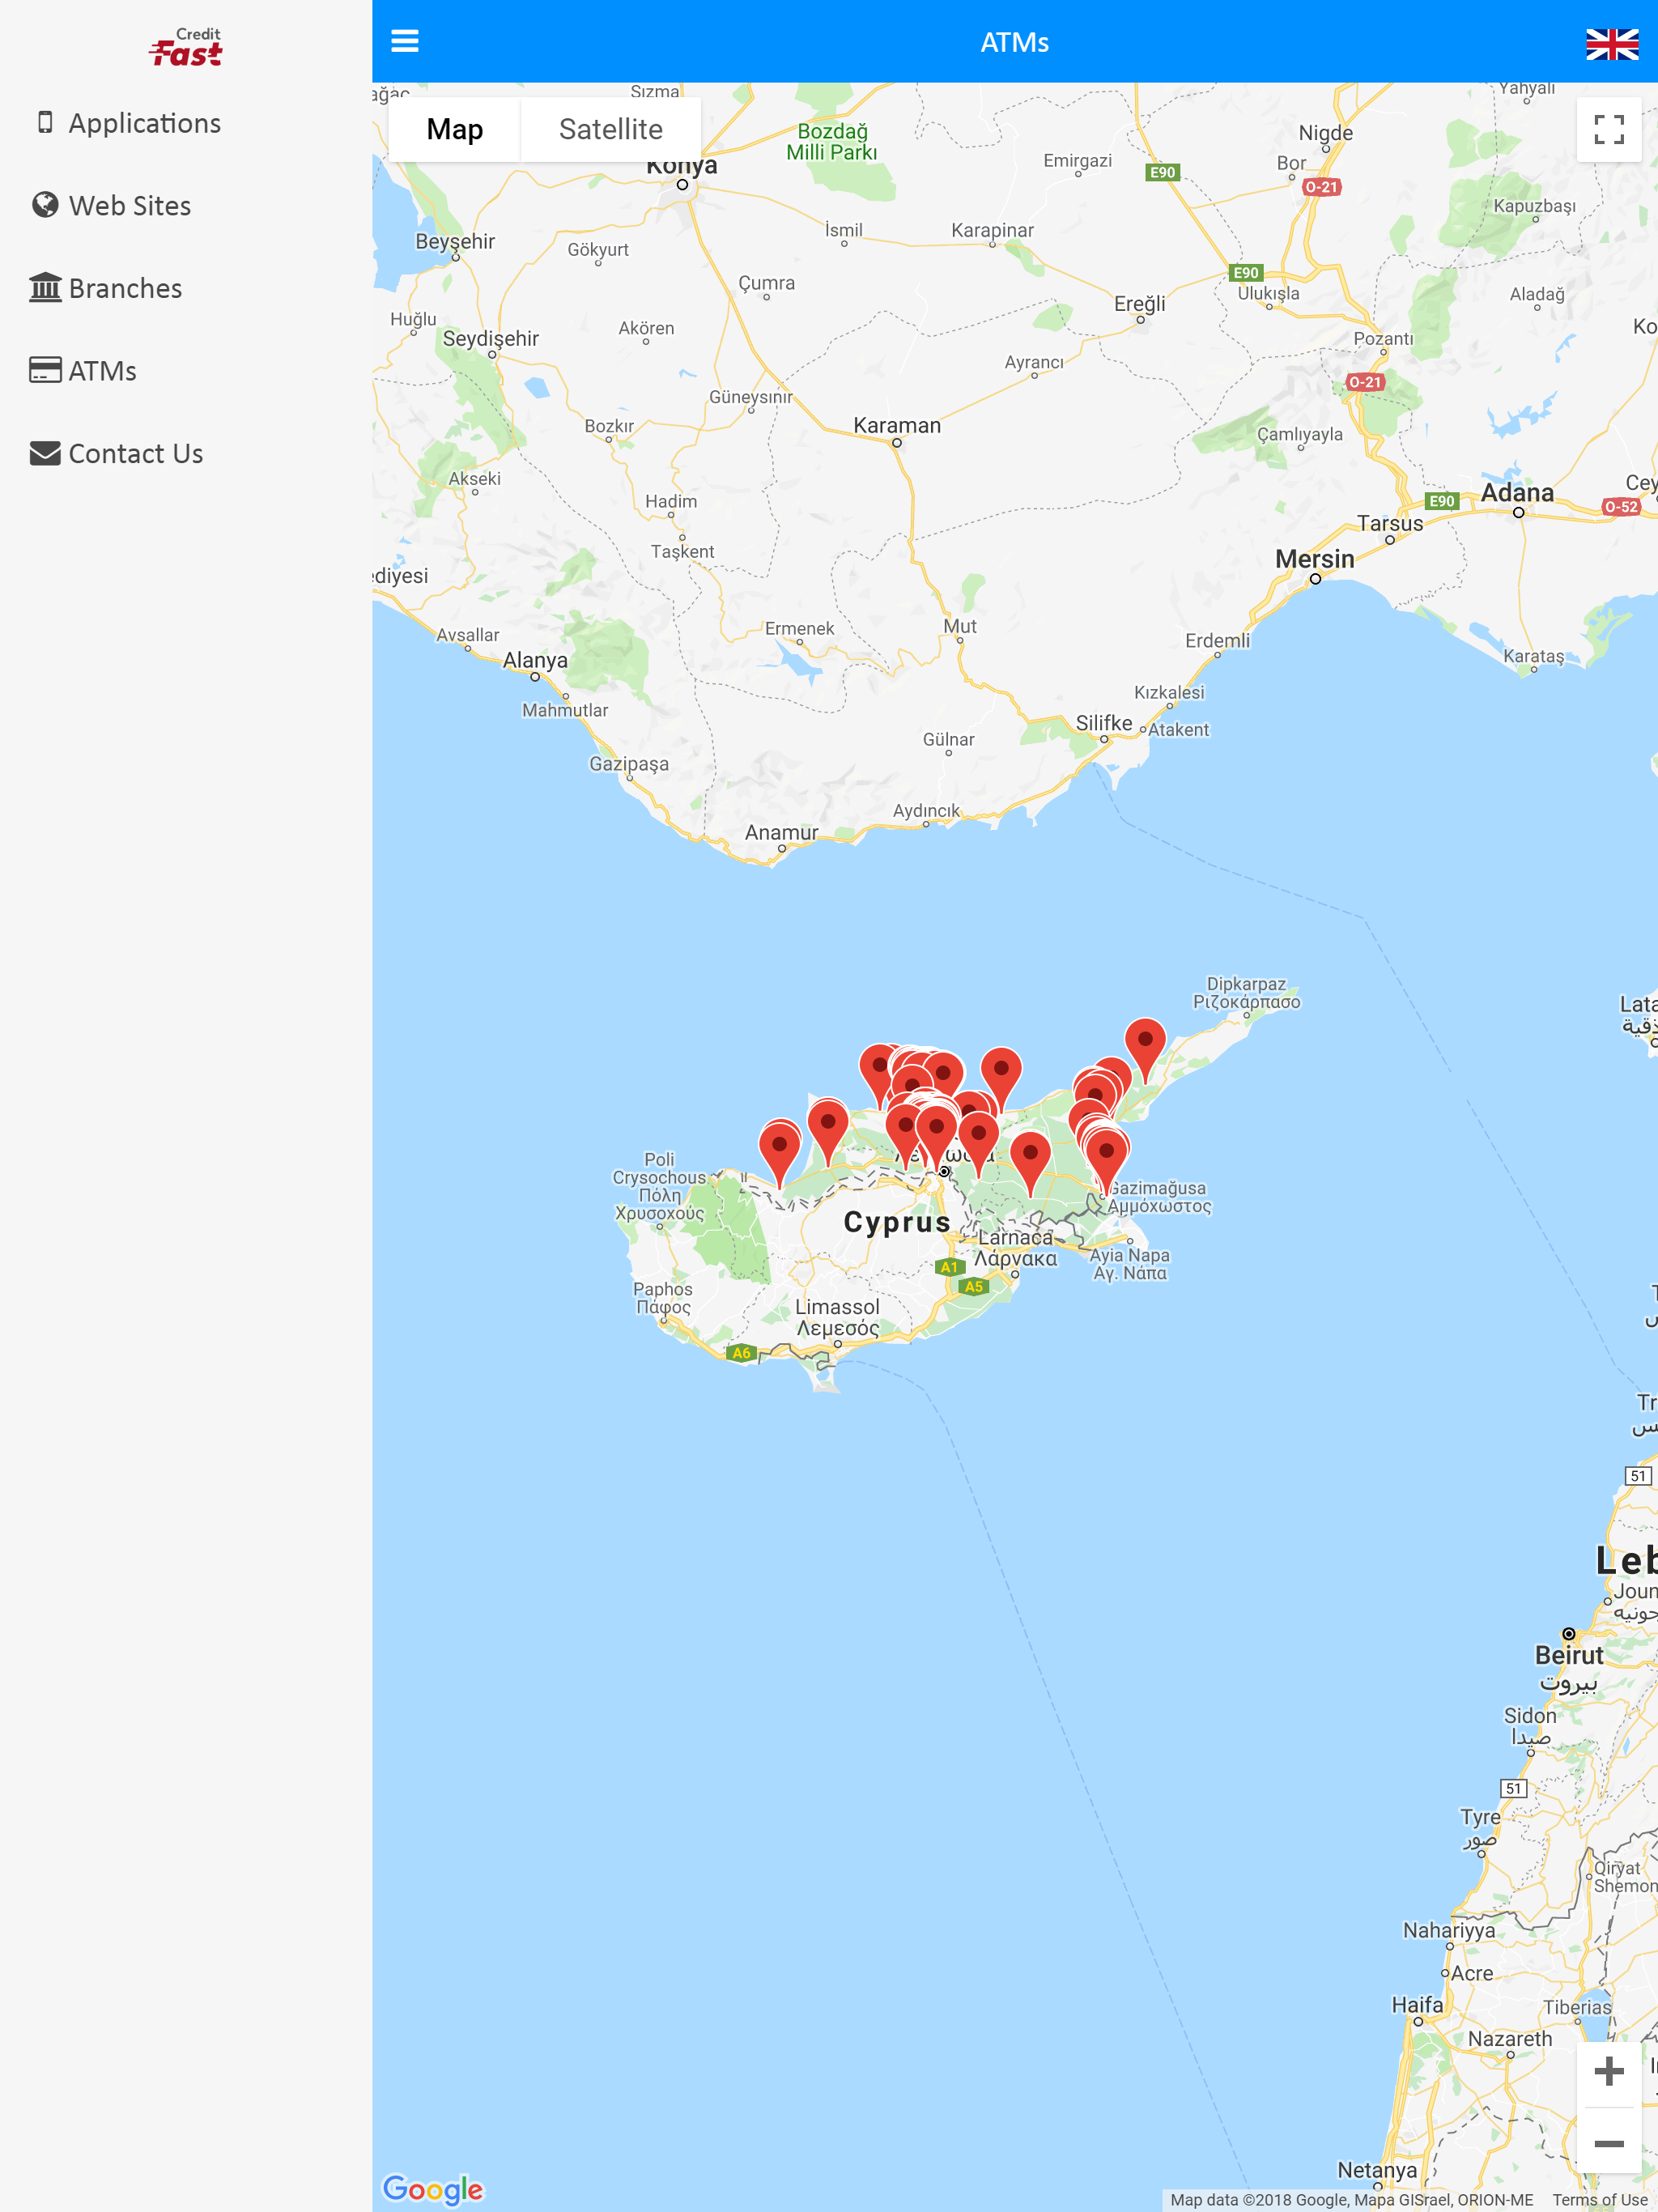This screenshot has width=1658, height=2212.
Task: Select the Map view tab
Action: (454, 129)
